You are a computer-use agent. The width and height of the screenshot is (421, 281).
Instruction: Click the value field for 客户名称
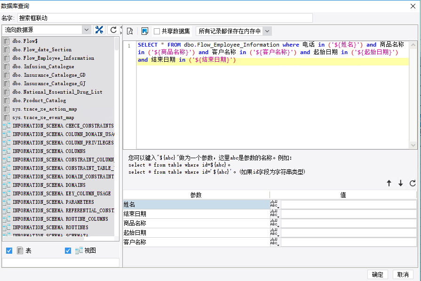(x=349, y=242)
